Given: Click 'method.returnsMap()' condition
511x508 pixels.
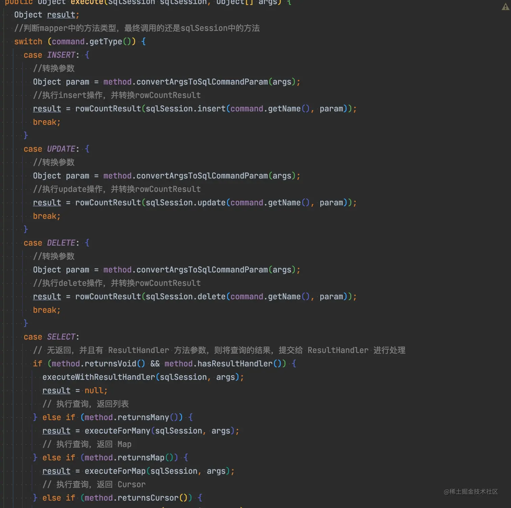Looking at the screenshot, I should 129,457.
